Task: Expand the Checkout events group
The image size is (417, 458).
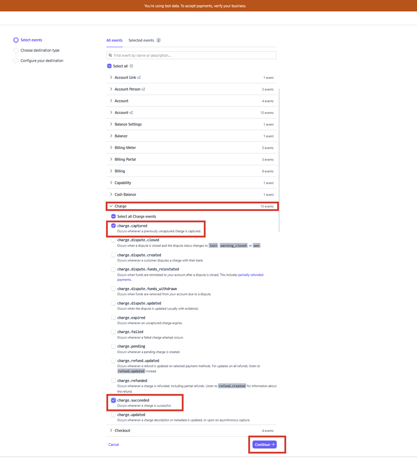Action: [111, 431]
